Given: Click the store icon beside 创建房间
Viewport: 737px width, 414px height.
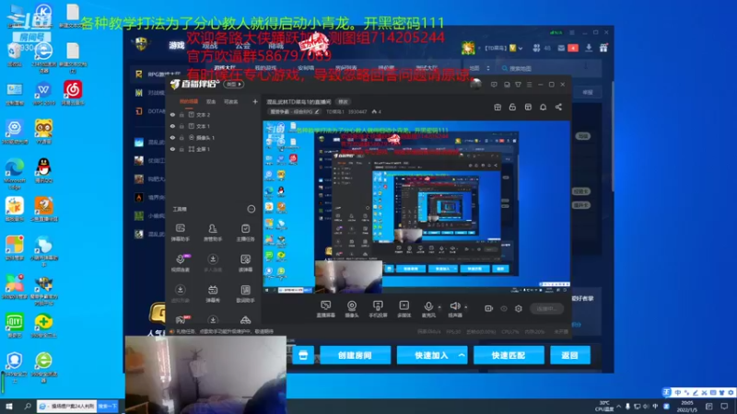Looking at the screenshot, I should tap(303, 355).
